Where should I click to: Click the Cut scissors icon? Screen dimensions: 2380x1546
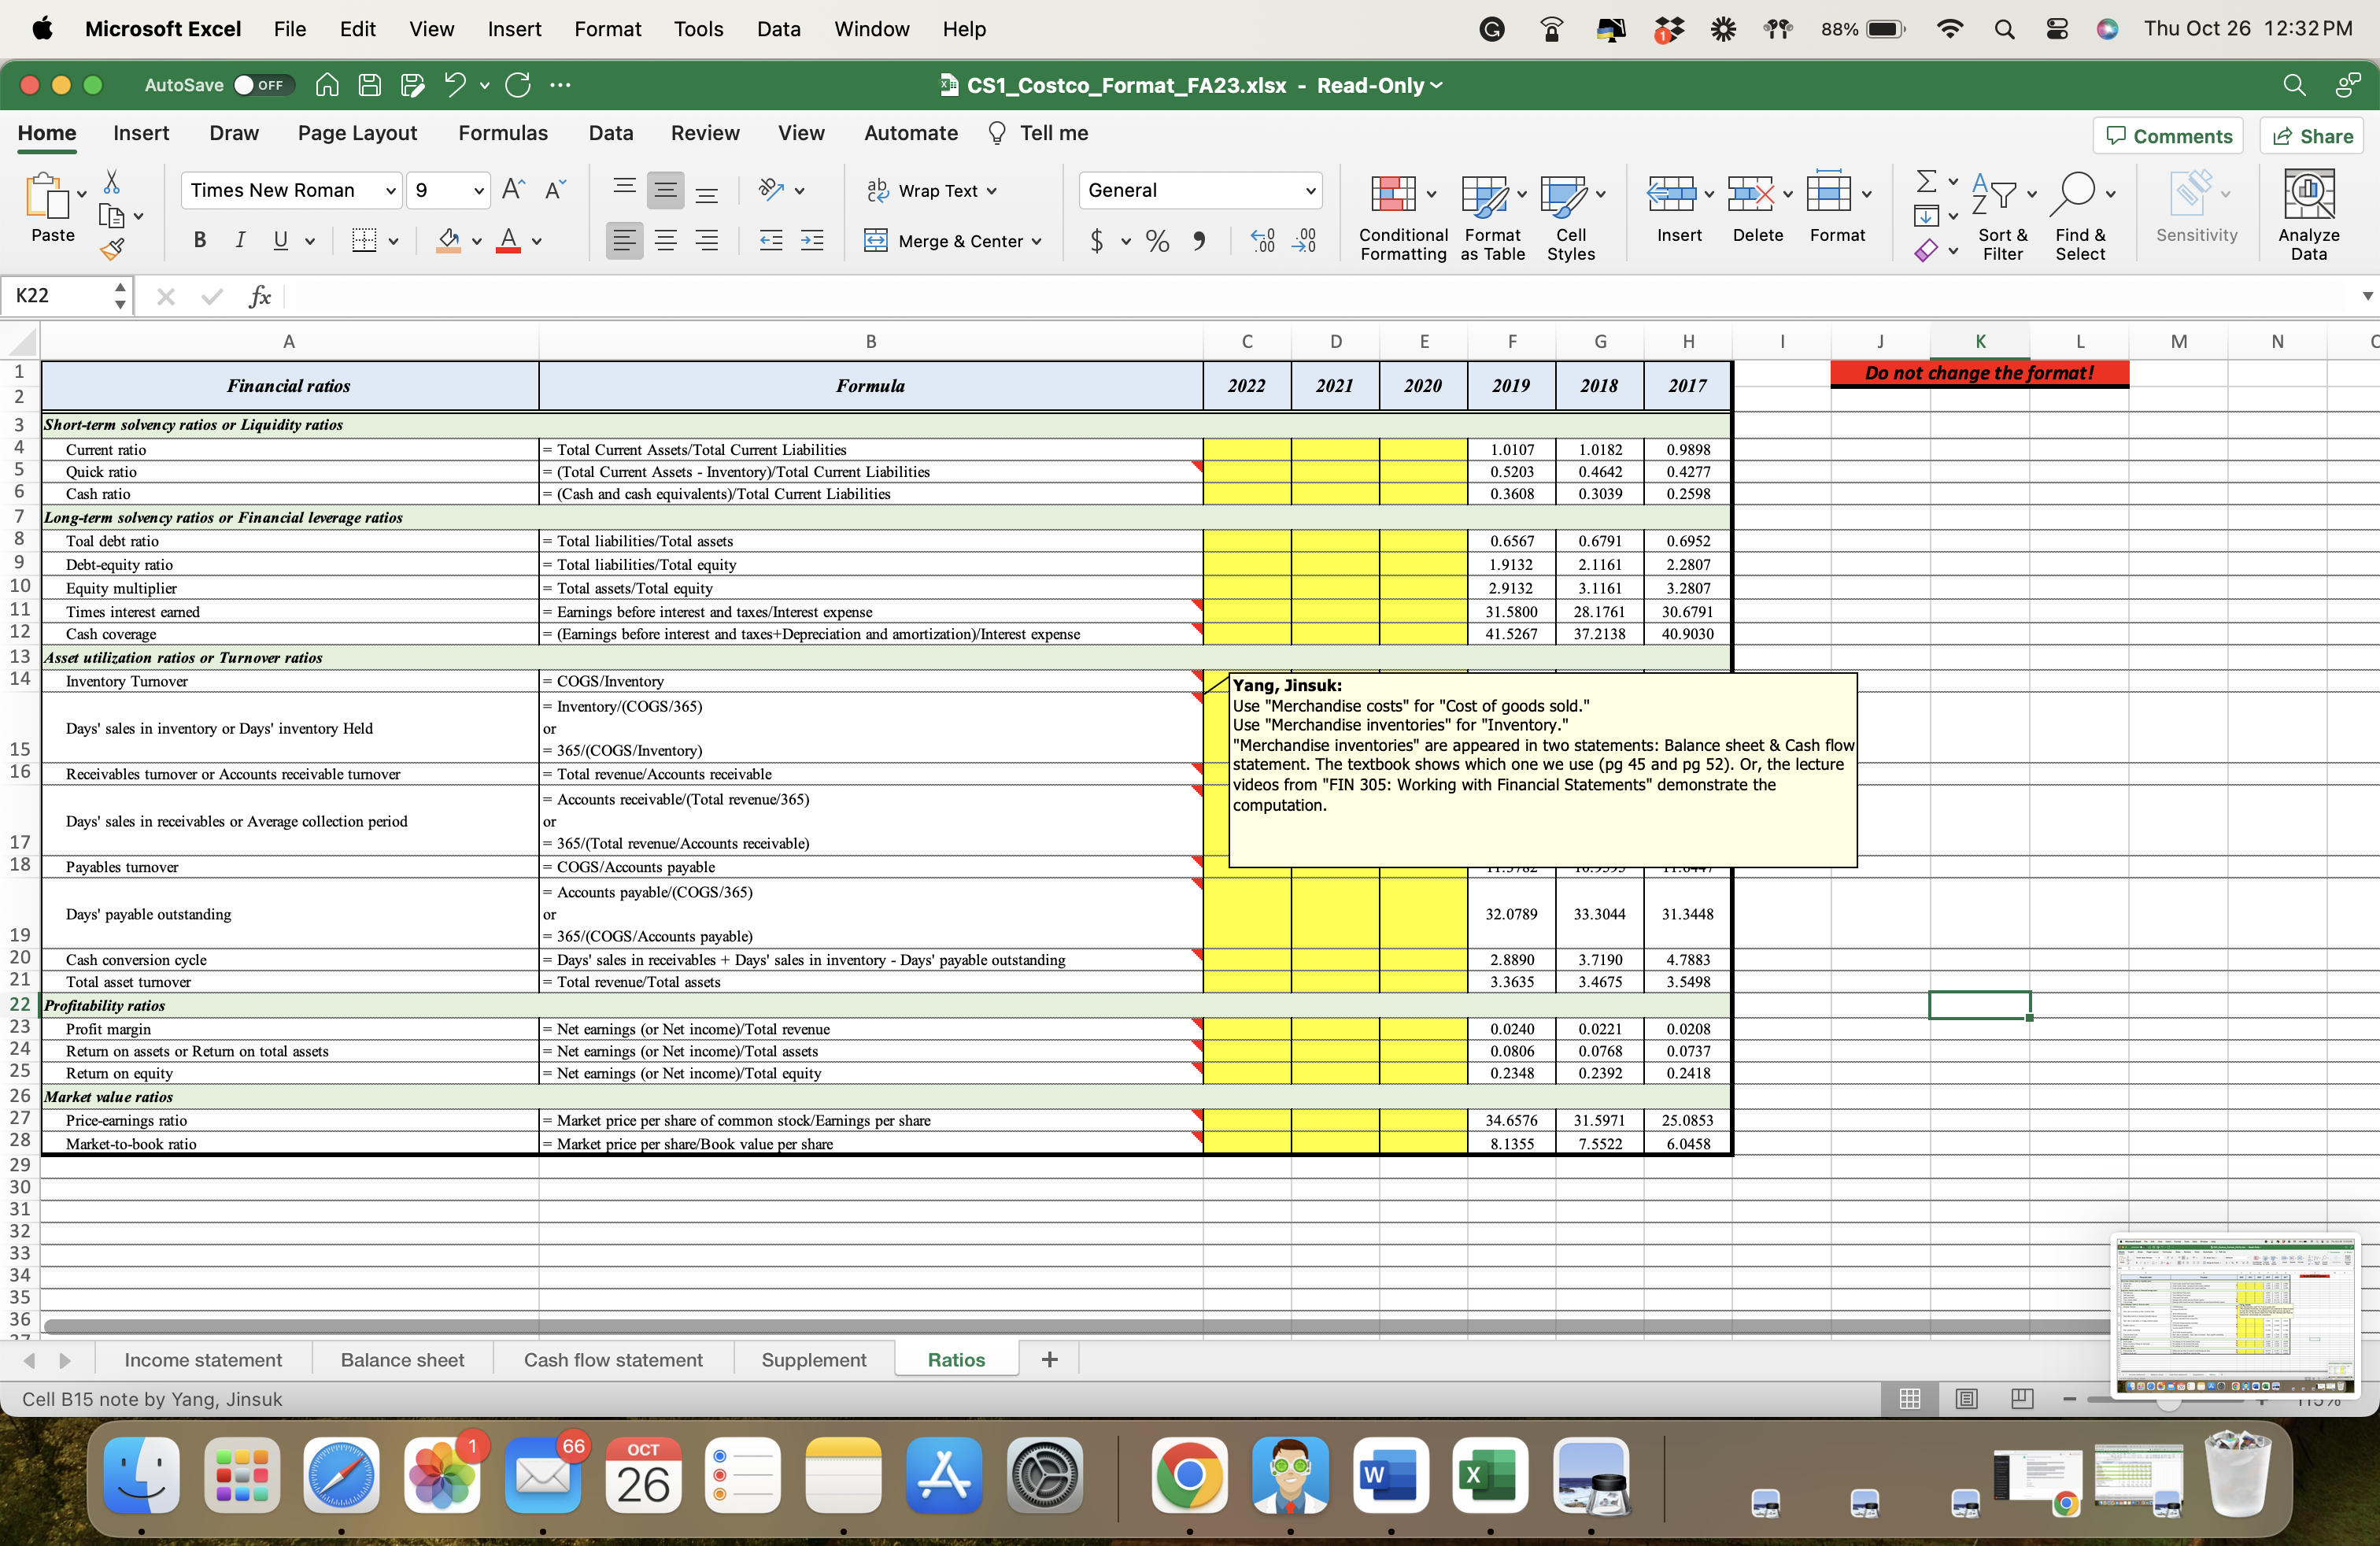tap(112, 182)
